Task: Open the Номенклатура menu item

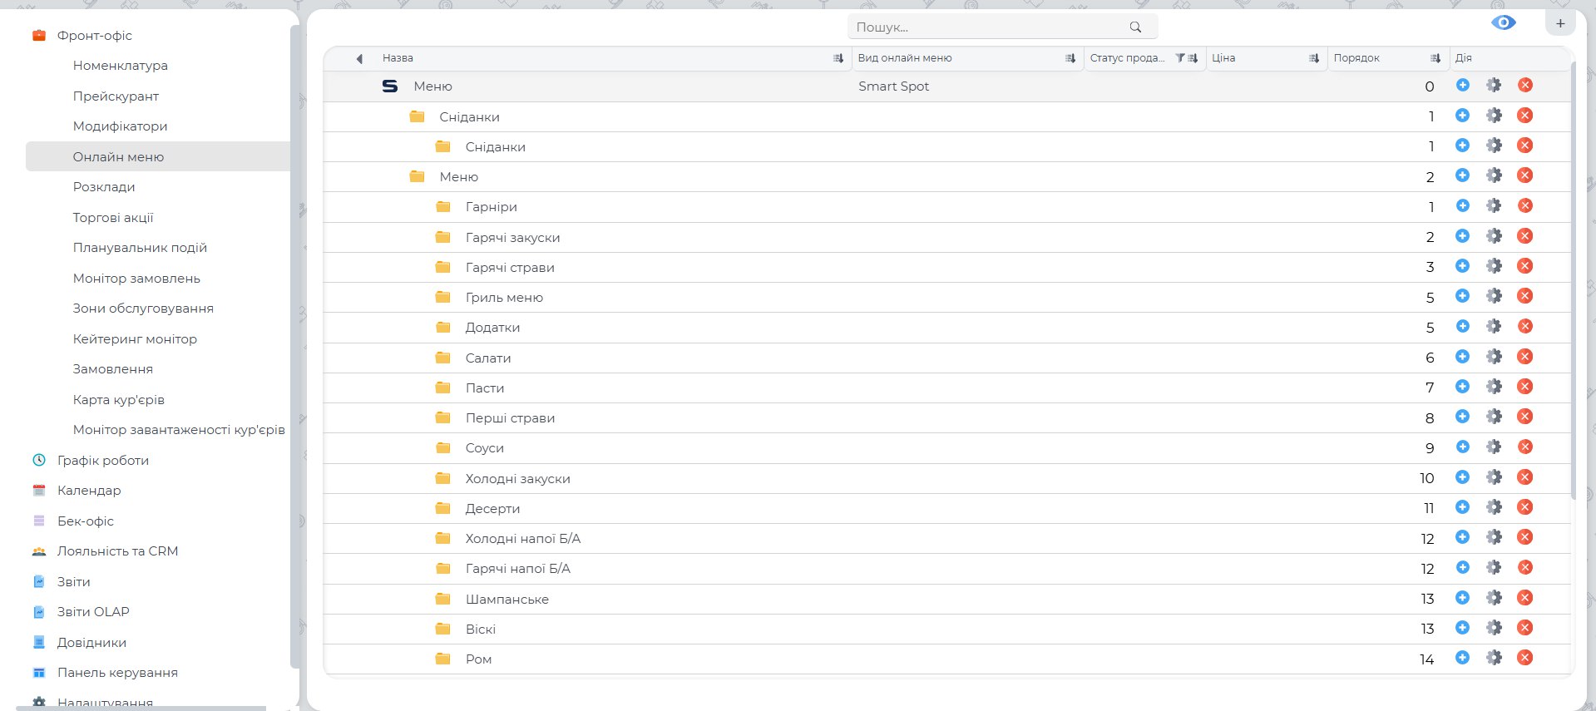Action: coord(120,66)
